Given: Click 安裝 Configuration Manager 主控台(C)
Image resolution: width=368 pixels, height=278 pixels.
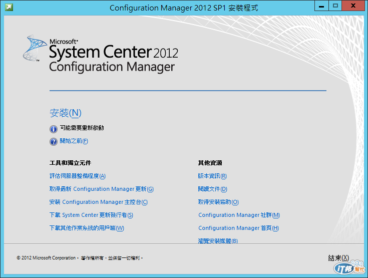Looking at the screenshot, I should tap(98, 202).
